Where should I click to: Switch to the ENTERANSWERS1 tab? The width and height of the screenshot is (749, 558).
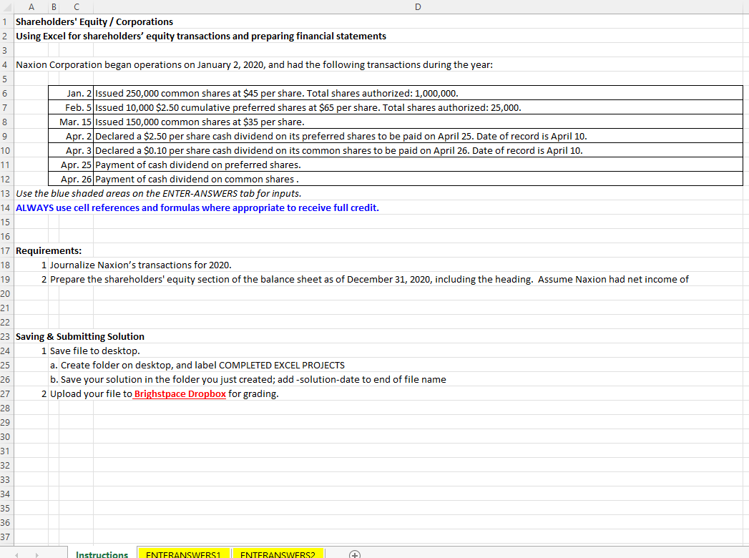(x=184, y=553)
